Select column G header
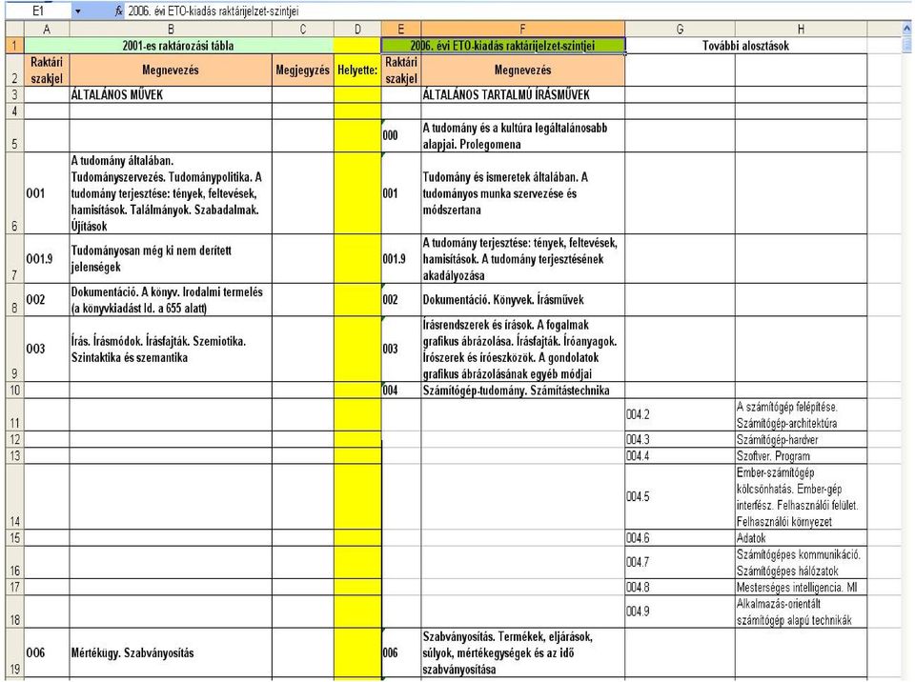This screenshot has height=682, width=915. coord(680,30)
